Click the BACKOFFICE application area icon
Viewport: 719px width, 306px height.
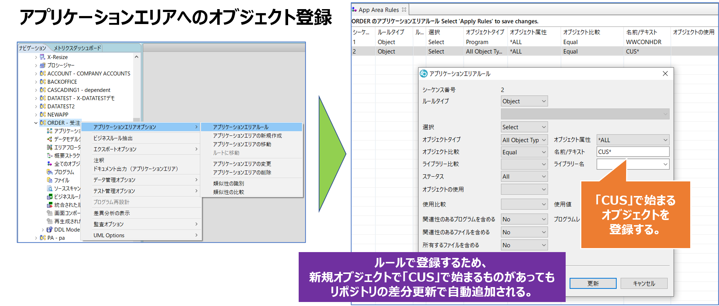pos(43,82)
